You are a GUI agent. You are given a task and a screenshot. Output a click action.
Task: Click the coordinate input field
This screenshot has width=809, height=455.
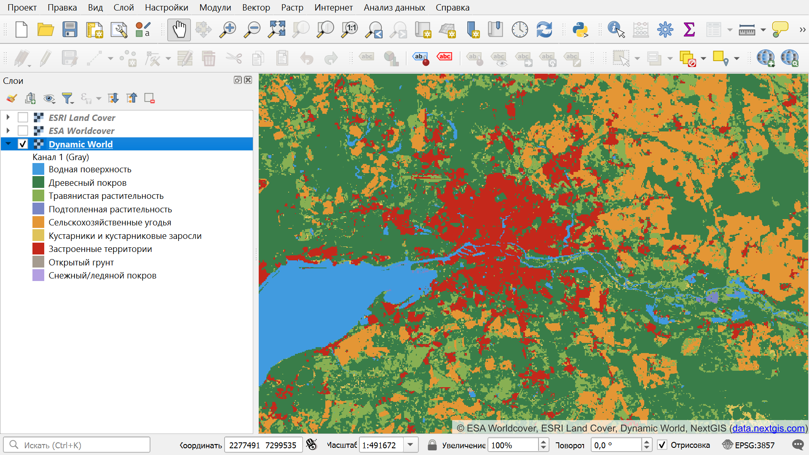pos(263,445)
